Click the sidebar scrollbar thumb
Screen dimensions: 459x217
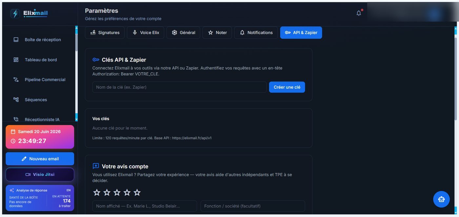[x=76, y=42]
